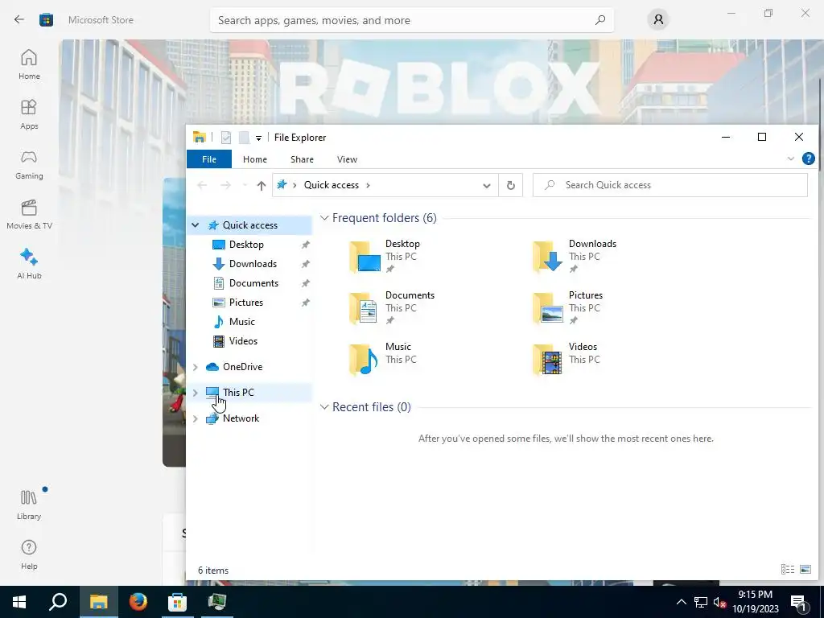Open Help in Microsoft Store sidebar
This screenshot has width=824, height=618.
(x=29, y=554)
